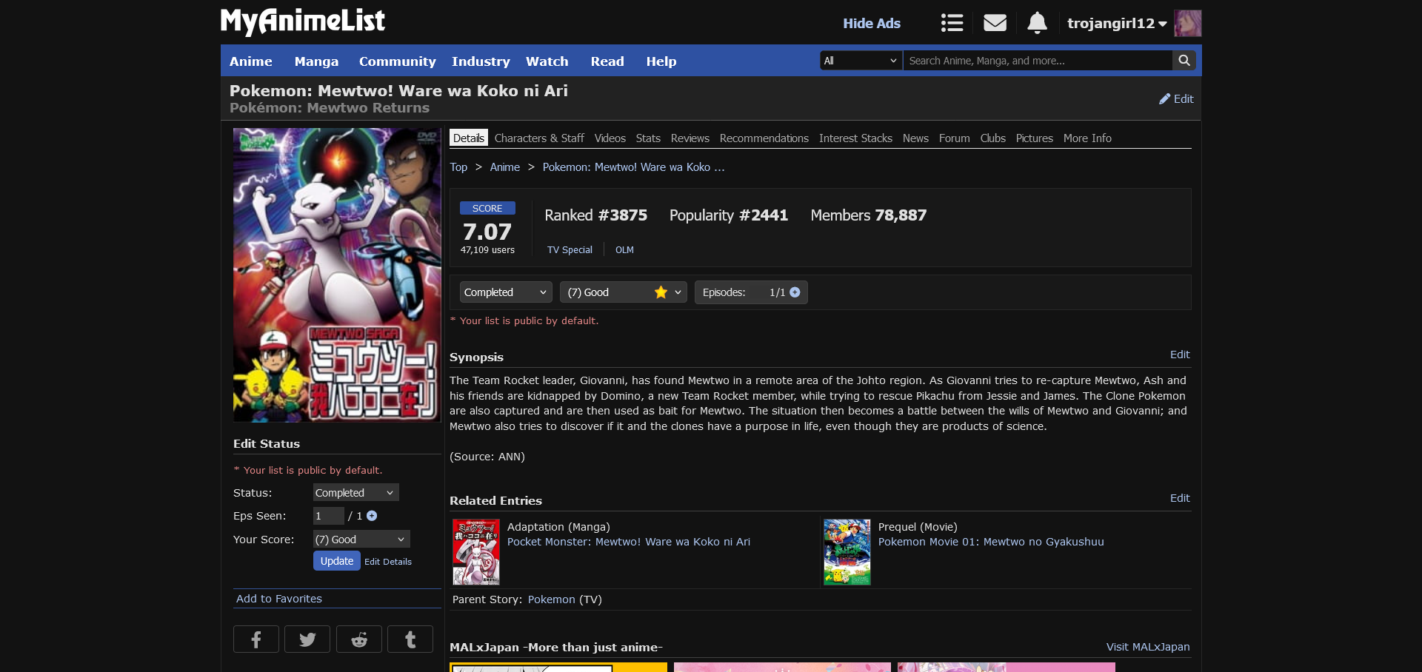This screenshot has width=1422, height=672.
Task: Click the prequel movie cover thumbnail
Action: [847, 552]
